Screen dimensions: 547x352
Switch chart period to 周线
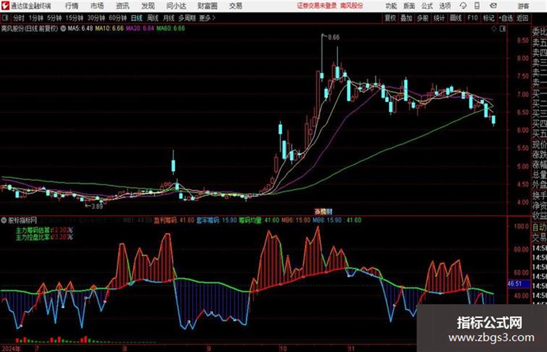click(153, 18)
